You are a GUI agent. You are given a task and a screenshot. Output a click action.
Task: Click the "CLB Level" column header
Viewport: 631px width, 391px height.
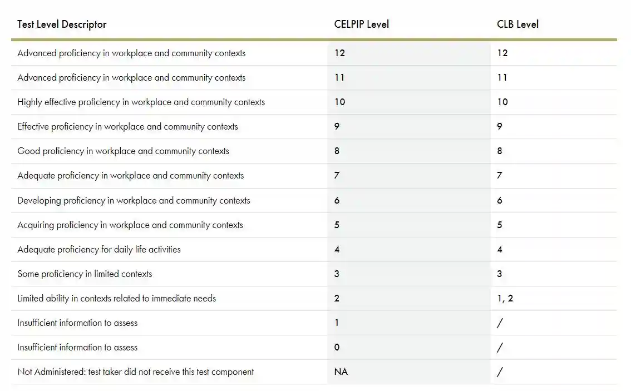coord(517,24)
